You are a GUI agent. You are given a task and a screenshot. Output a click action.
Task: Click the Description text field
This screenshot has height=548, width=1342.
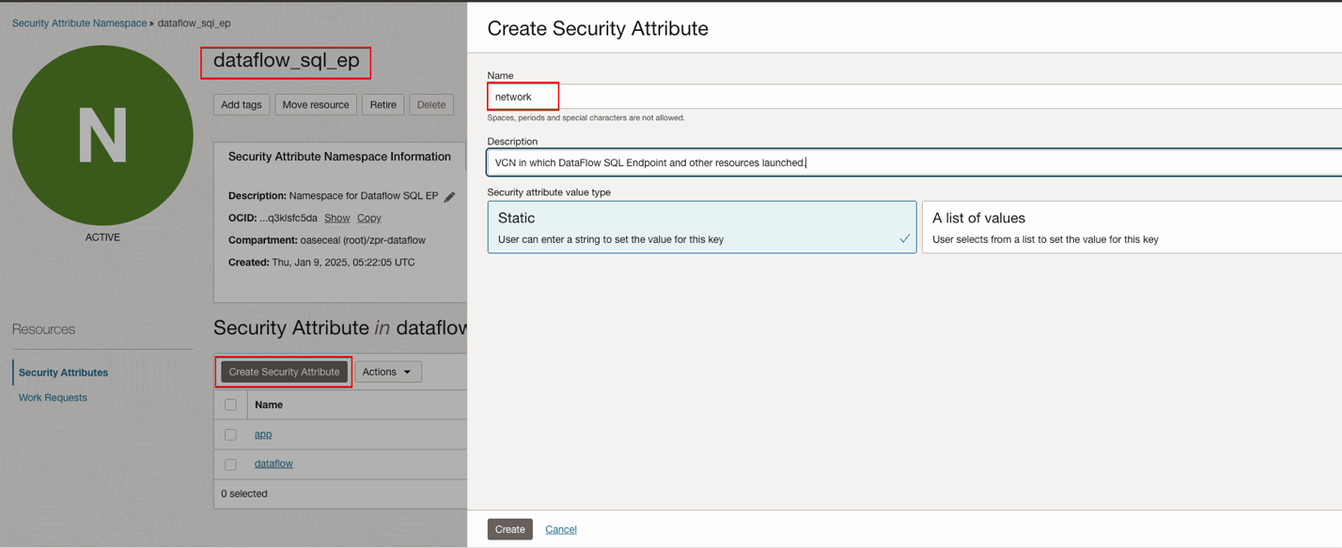tap(912, 162)
